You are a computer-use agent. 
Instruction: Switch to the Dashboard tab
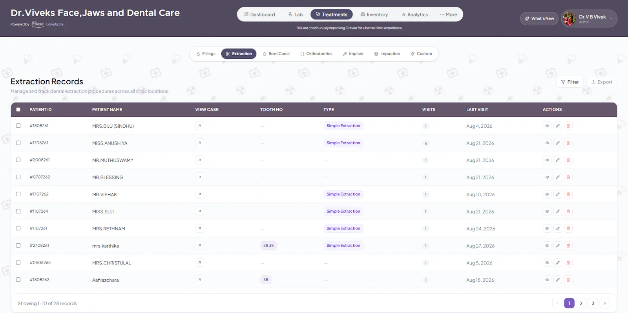[x=259, y=14]
